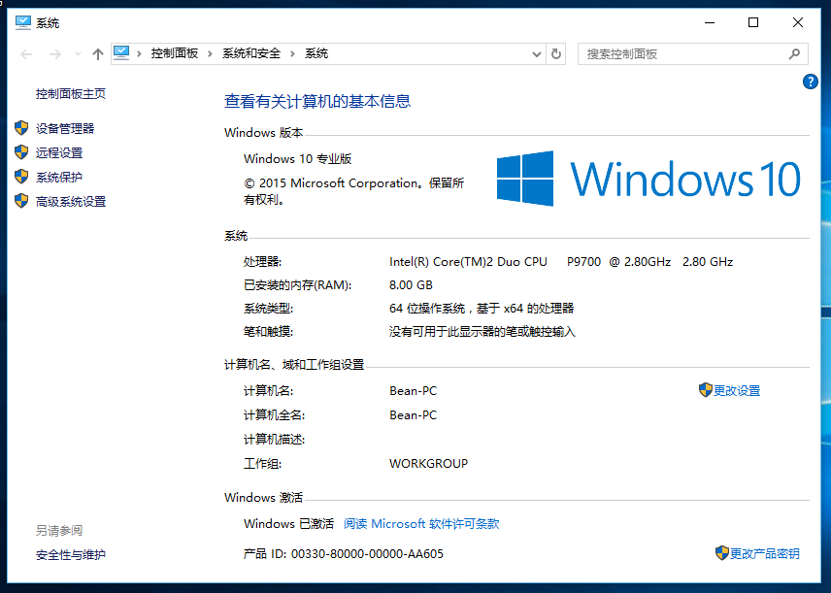Click 'Bean-PC' beside 计算机全名
This screenshot has width=831, height=593.
click(413, 415)
